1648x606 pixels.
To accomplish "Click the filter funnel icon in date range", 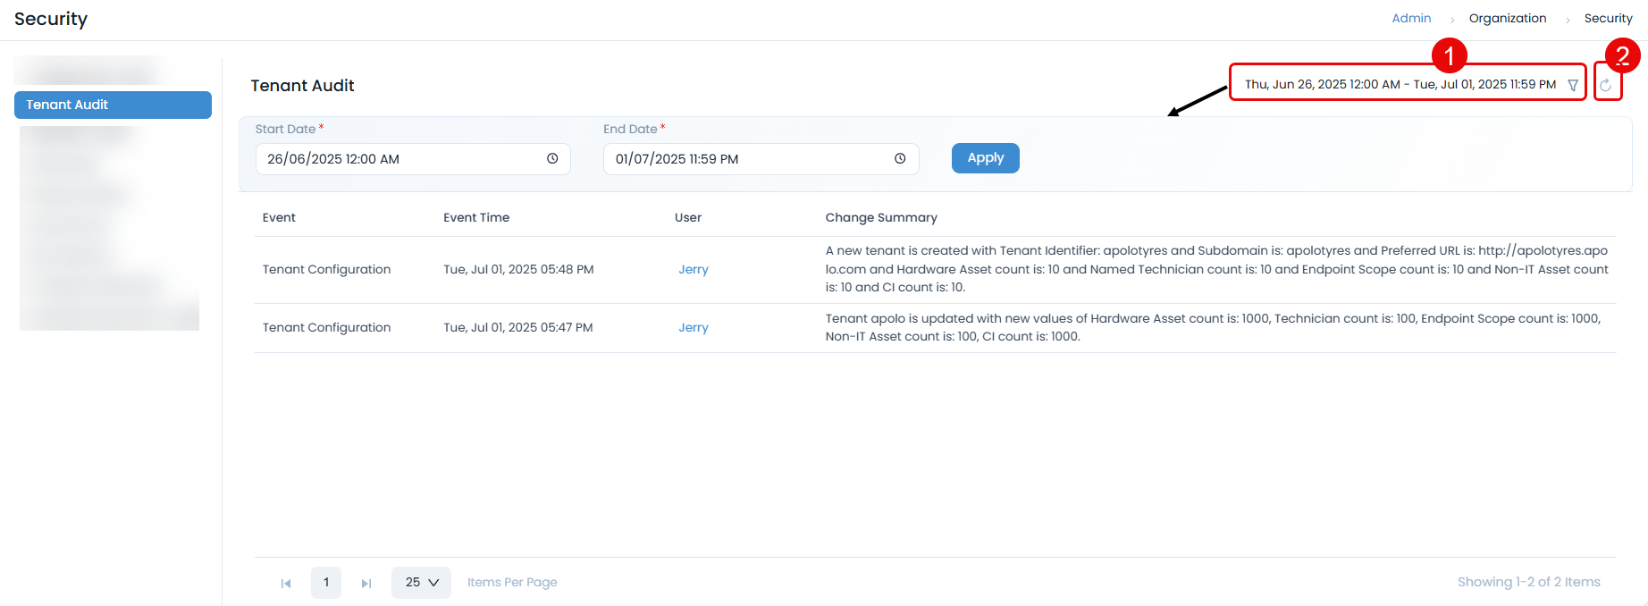I will pos(1573,85).
